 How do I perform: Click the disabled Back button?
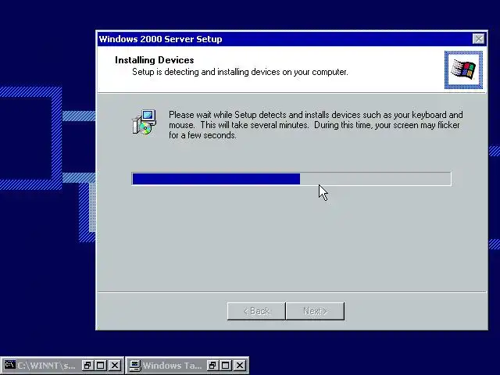coord(256,311)
